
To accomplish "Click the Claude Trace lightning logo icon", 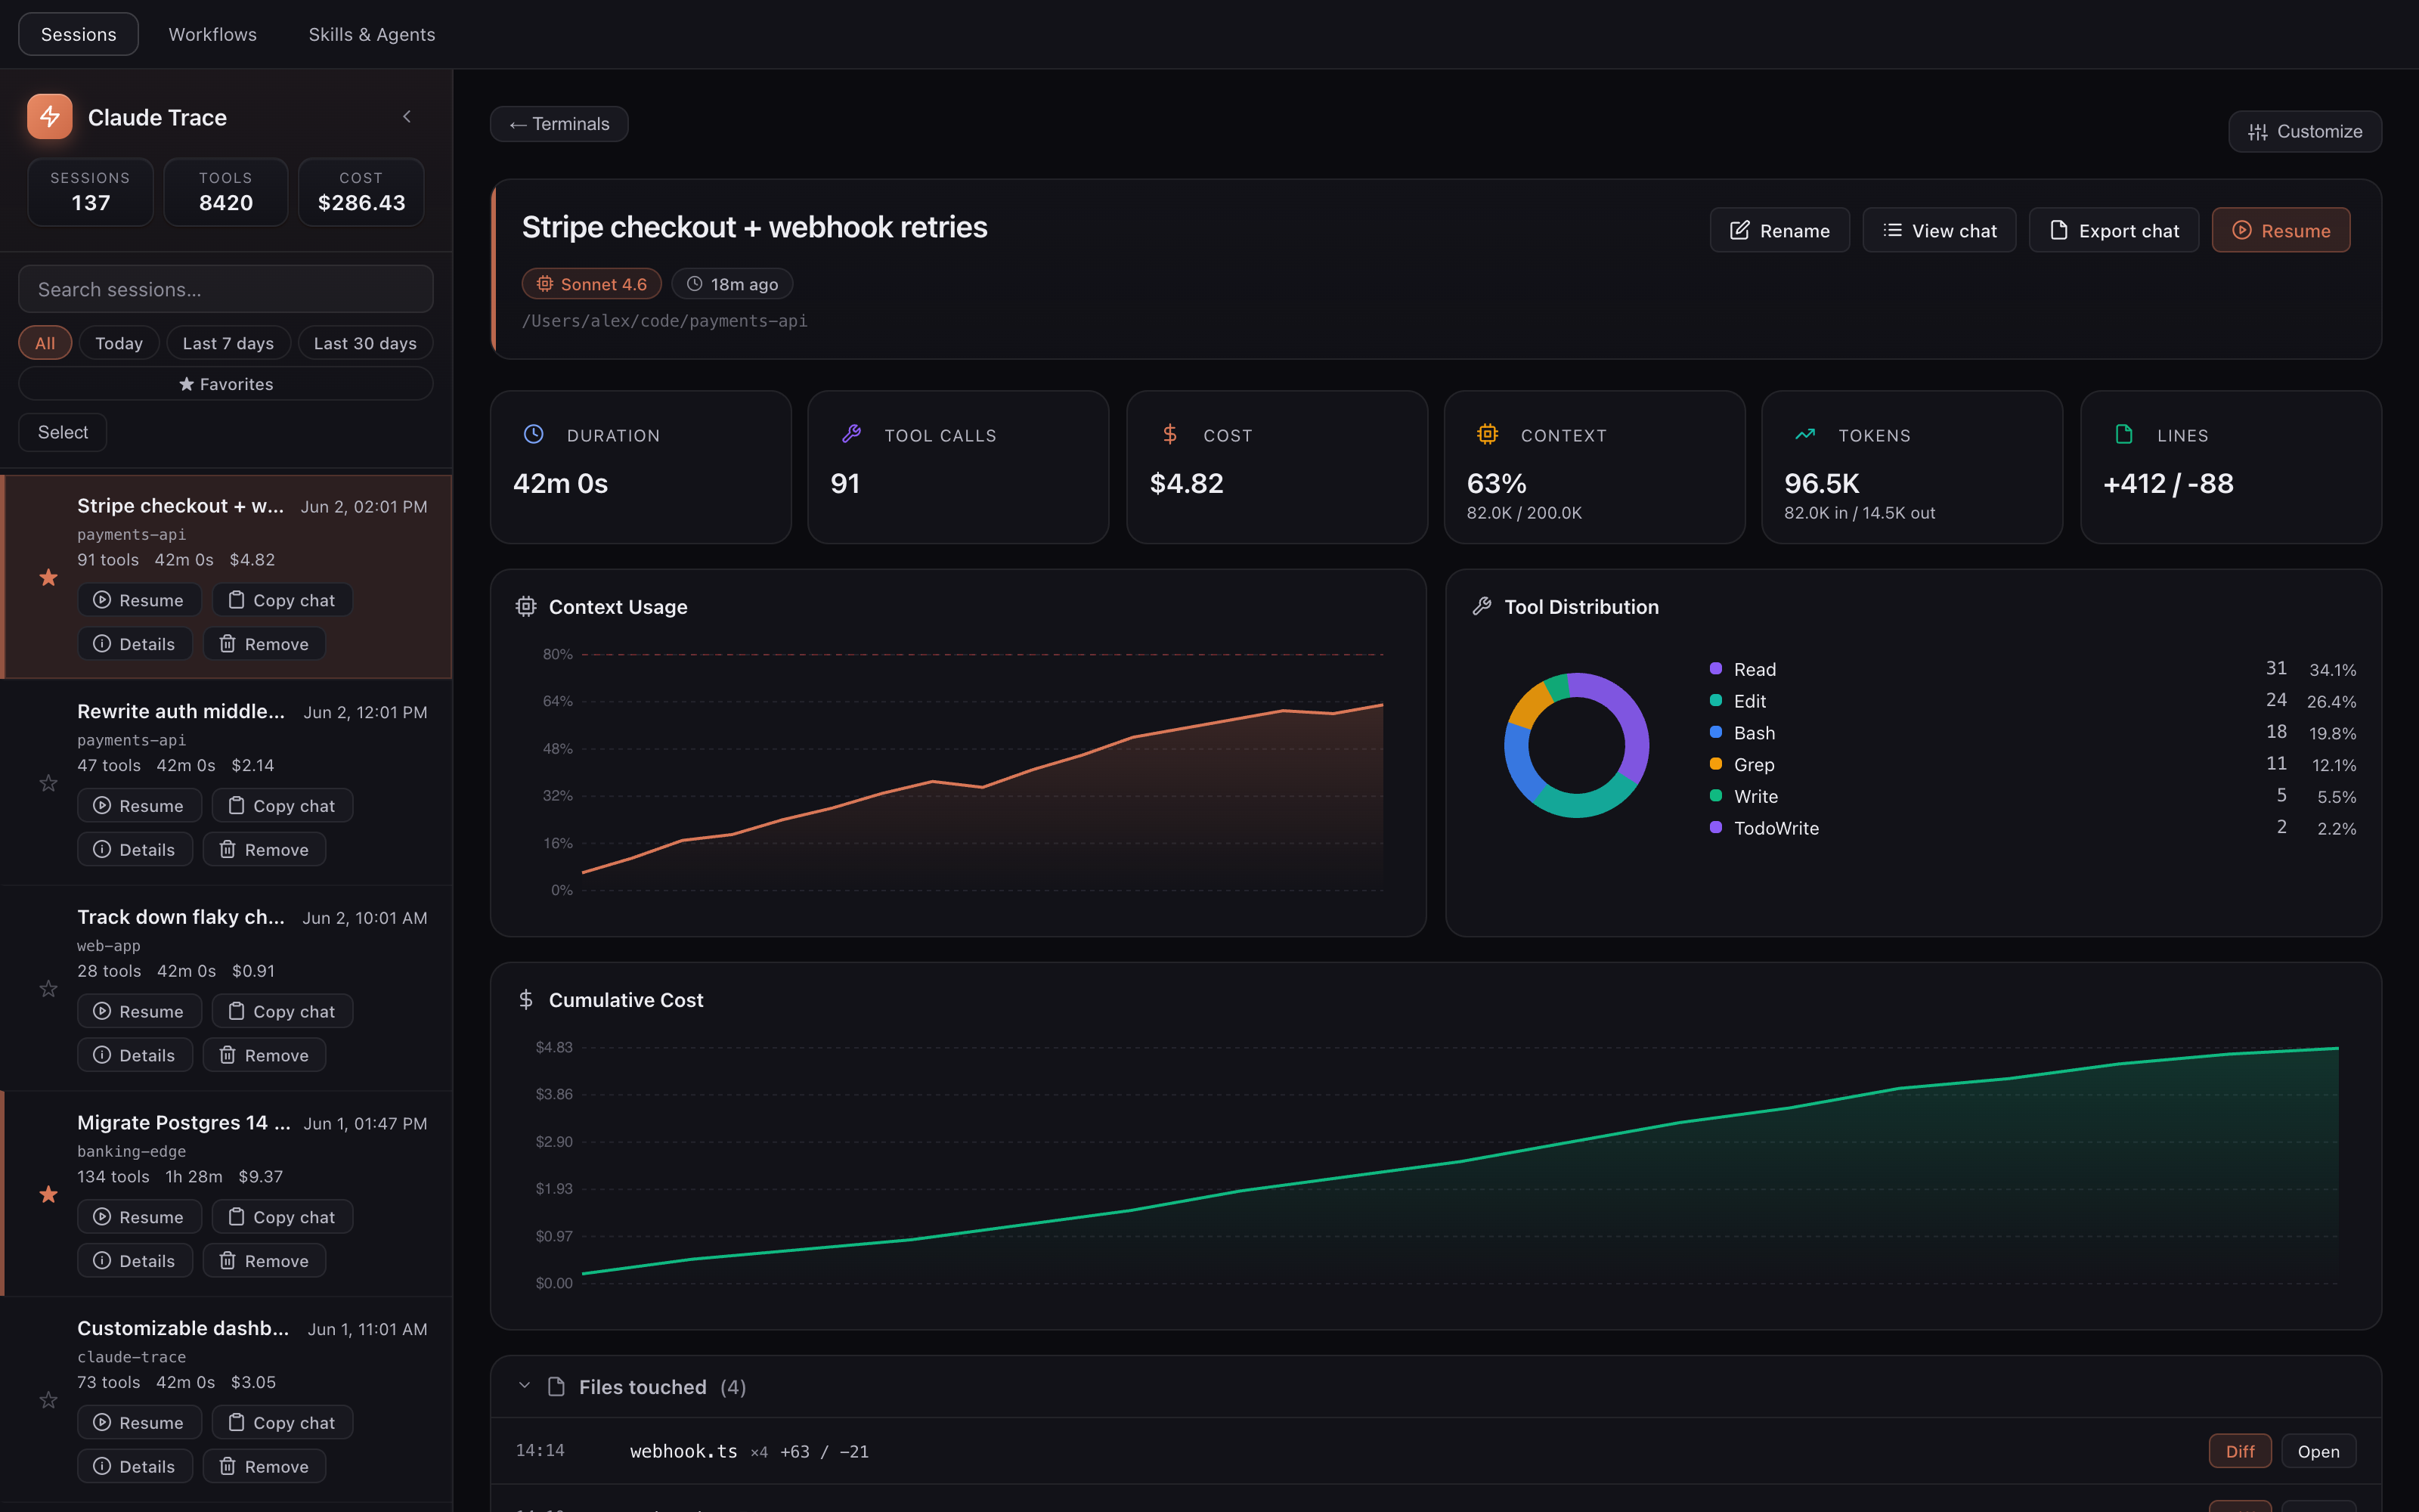I will coord(49,117).
